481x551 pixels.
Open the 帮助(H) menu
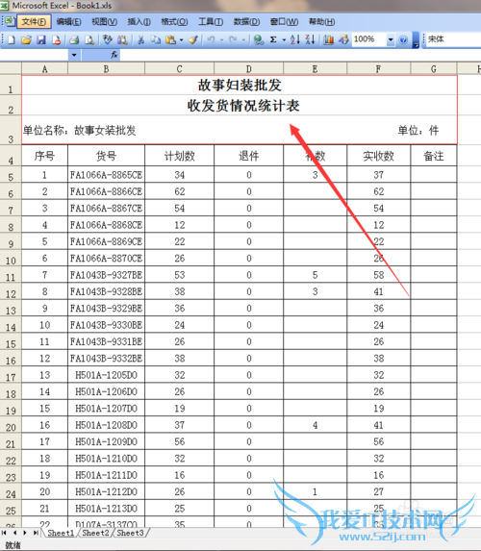pos(321,22)
